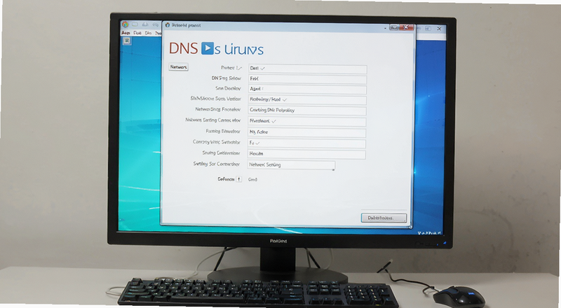Open the dropdown showing 'Fa'
561x308 pixels.
[x=306, y=143]
